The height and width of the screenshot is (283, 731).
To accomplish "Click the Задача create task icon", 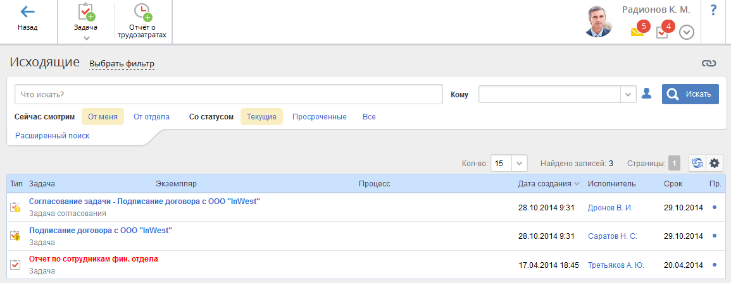I will 85,13.
